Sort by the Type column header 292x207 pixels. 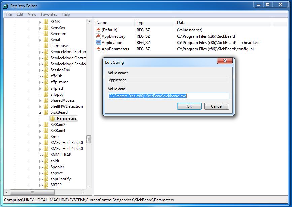155,23
